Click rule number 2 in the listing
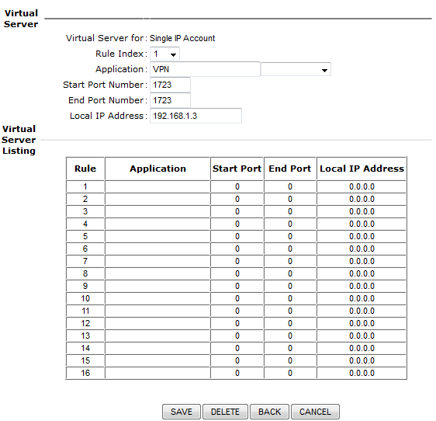 [x=85, y=199]
